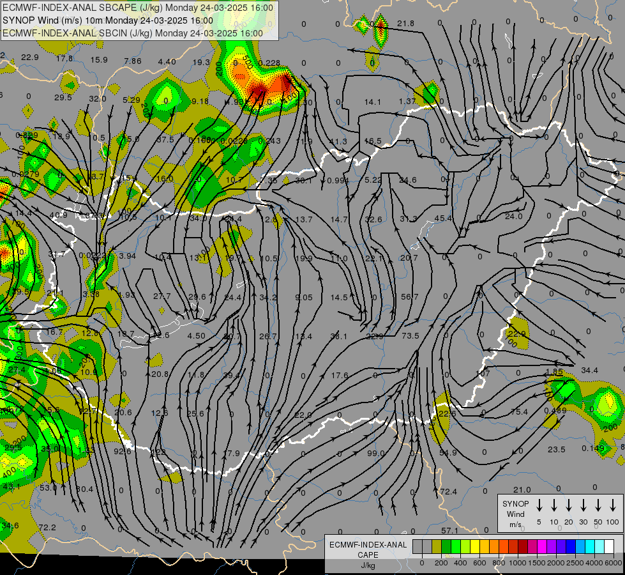Select the olive CAPE legend swatch
This screenshot has width=625, height=575.
[437, 547]
